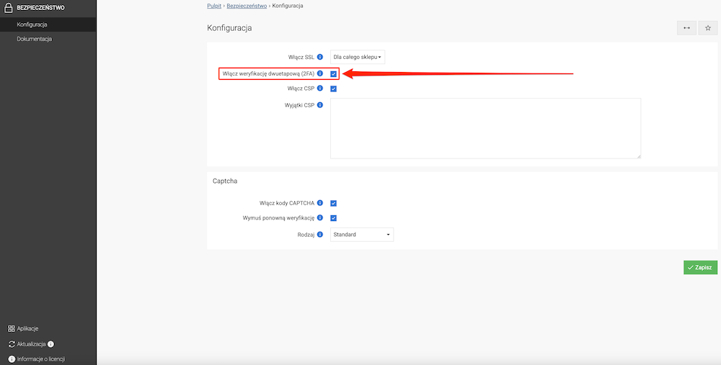Open Aplikacje in the sidebar
Image resolution: width=721 pixels, height=365 pixels.
pyautogui.click(x=27, y=329)
